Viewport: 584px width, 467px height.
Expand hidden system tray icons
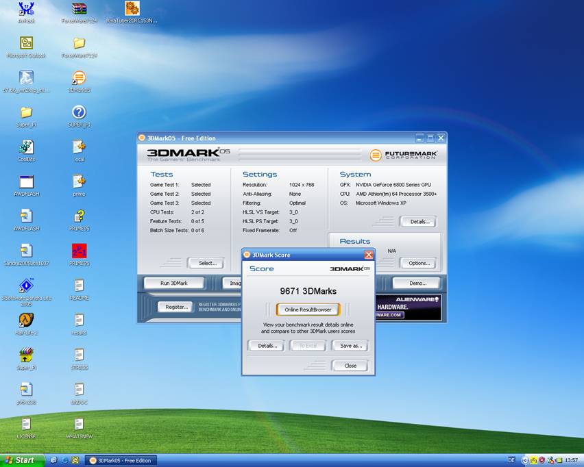pyautogui.click(x=525, y=460)
